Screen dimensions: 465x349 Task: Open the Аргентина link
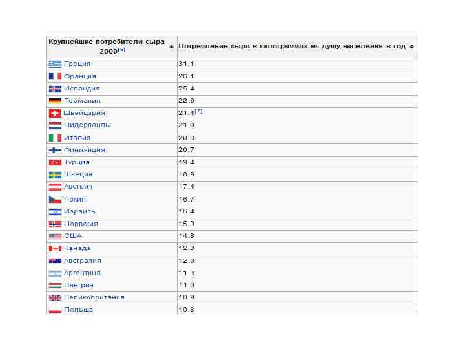pos(82,273)
